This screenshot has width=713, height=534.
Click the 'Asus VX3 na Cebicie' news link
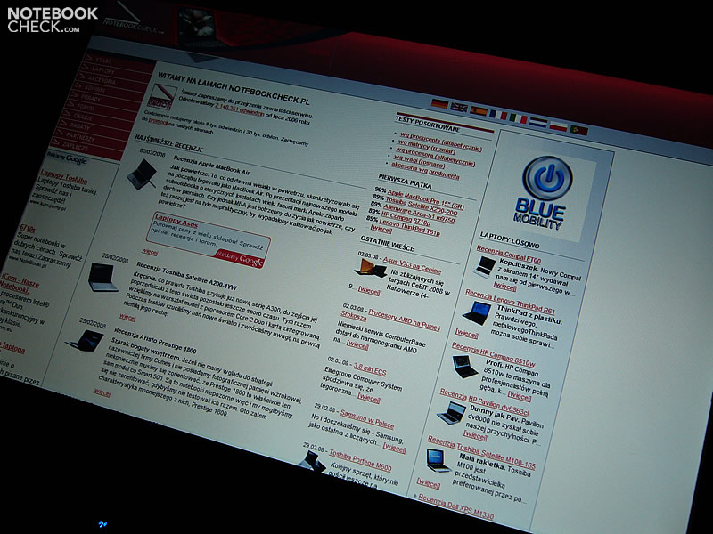pos(412,265)
